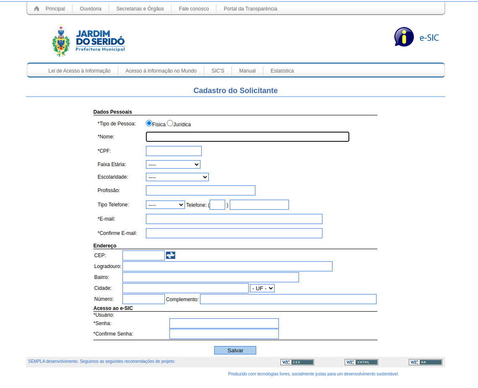This screenshot has height=388, width=478.
Task: Select the Jurídica person type radio
Action: (170, 123)
